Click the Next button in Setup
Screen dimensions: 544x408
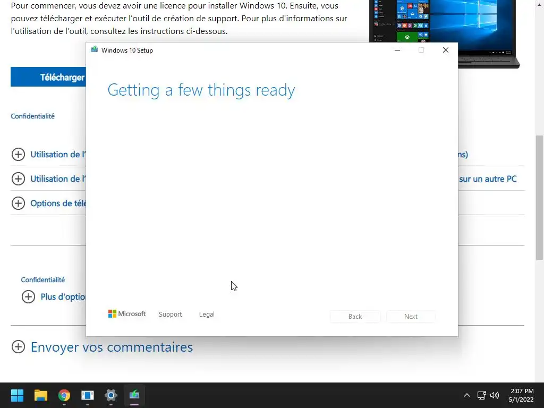pos(411,317)
